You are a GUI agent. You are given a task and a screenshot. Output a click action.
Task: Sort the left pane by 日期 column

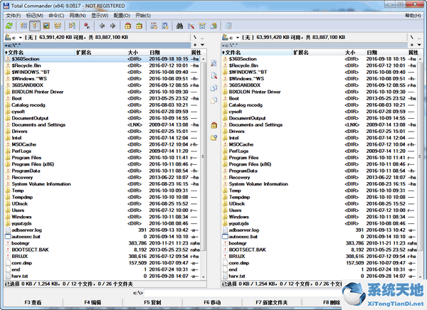click(169, 52)
